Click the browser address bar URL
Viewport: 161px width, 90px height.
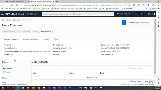73,5
